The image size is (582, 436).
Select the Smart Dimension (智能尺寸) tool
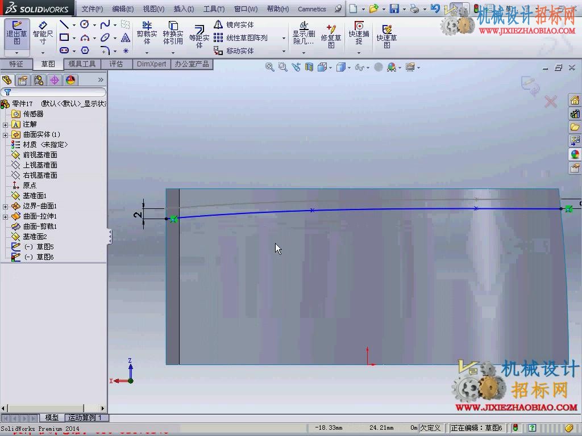click(43, 33)
